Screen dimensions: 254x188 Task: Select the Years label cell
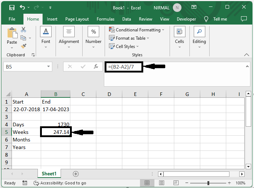[x=26, y=147]
